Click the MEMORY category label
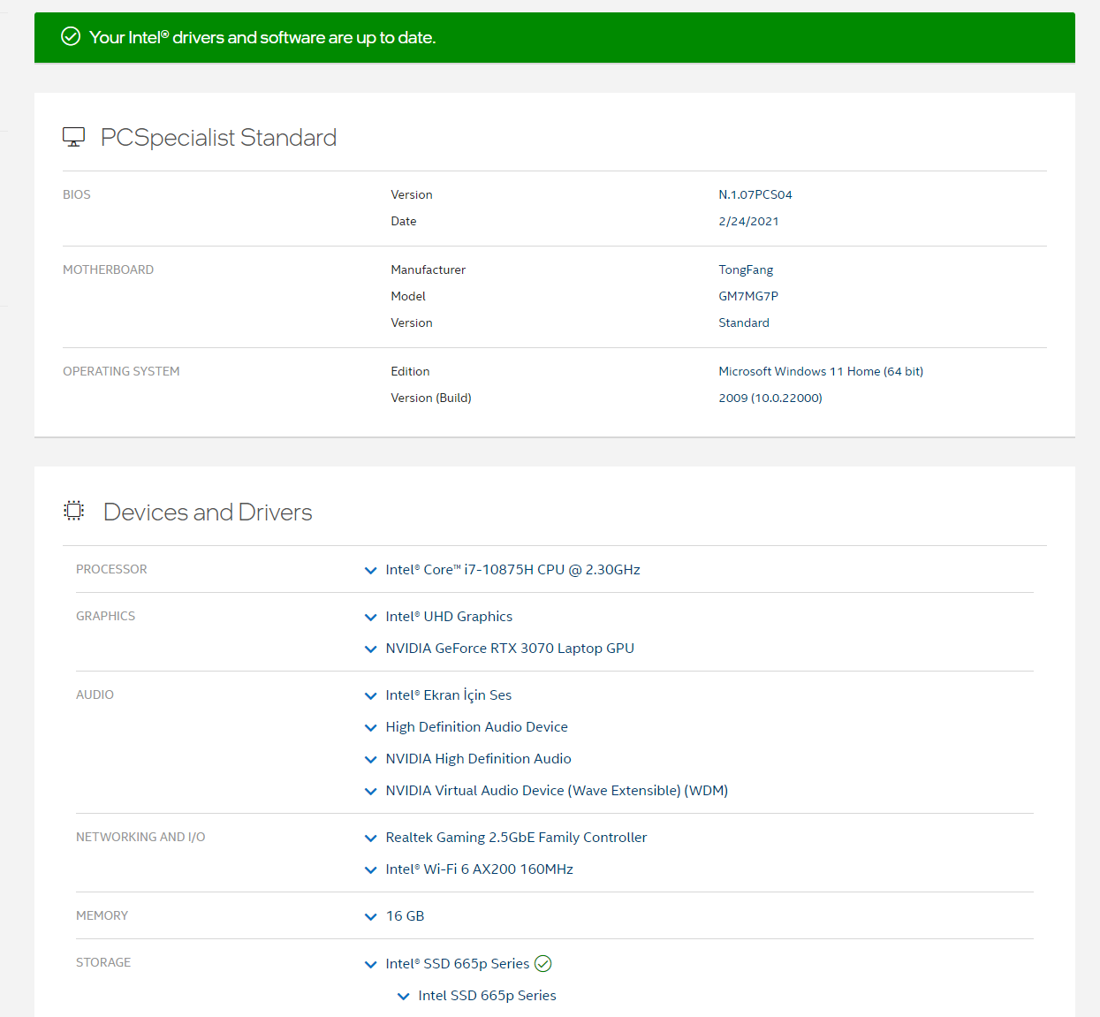The height and width of the screenshot is (1017, 1100). [102, 915]
